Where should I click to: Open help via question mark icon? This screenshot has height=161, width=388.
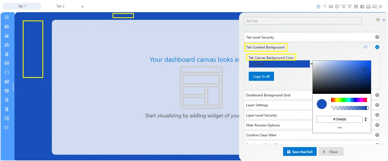tap(325, 7)
